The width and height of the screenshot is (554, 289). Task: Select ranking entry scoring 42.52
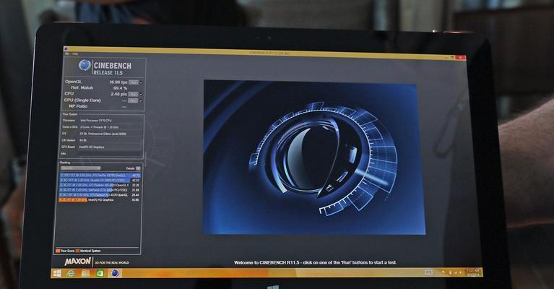[x=100, y=180]
